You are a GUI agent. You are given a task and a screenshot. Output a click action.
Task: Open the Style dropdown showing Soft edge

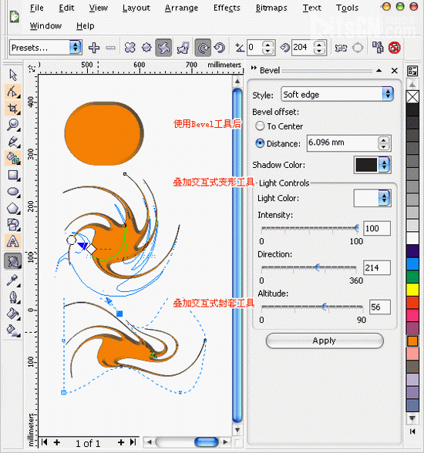click(x=337, y=94)
